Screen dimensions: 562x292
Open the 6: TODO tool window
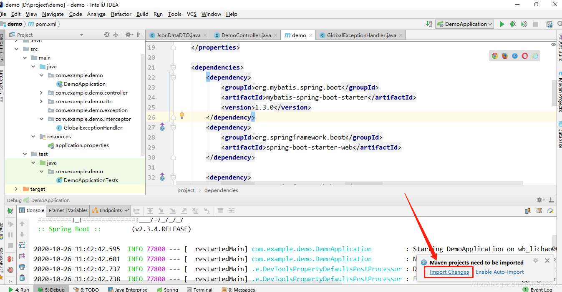(x=86, y=290)
